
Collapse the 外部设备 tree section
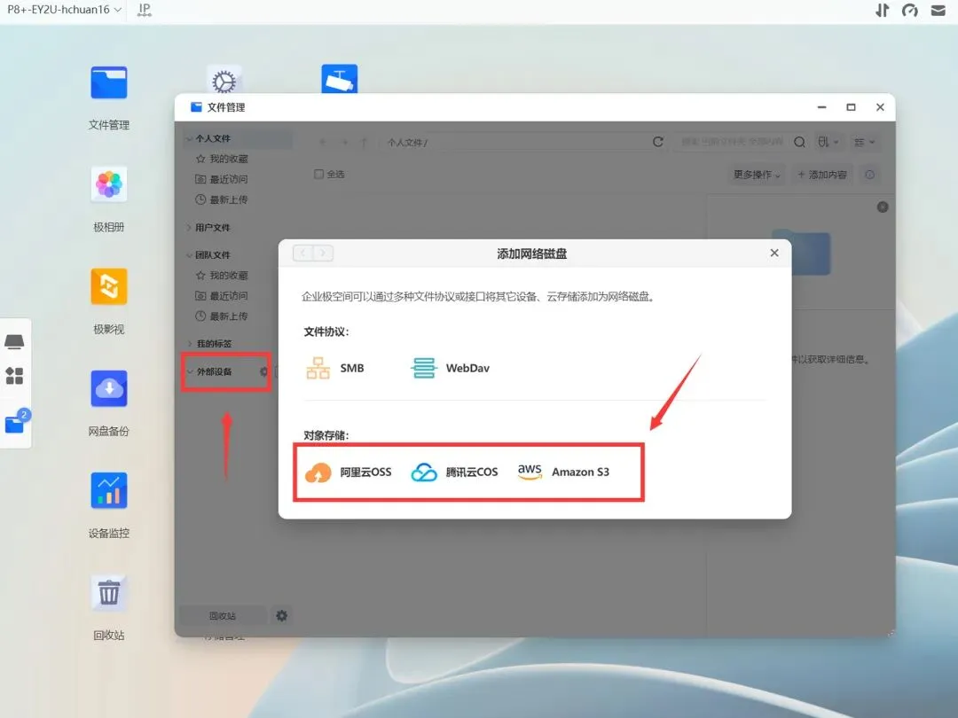[x=190, y=371]
